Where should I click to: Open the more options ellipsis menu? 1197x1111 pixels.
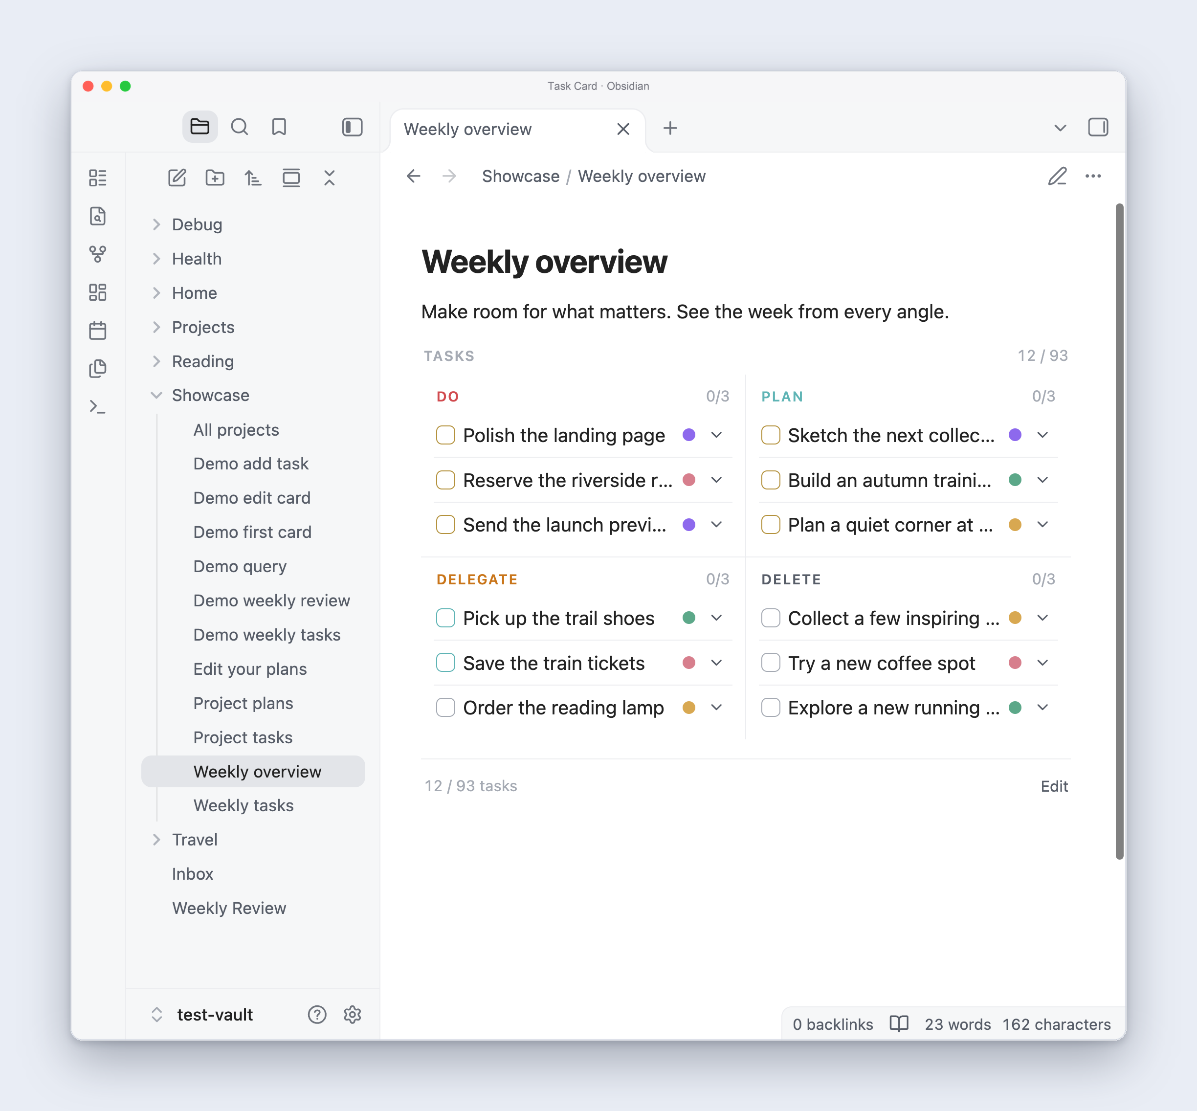(x=1093, y=176)
